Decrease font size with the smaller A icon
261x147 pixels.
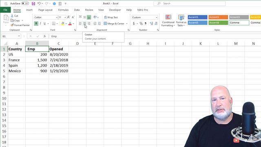(73, 17)
